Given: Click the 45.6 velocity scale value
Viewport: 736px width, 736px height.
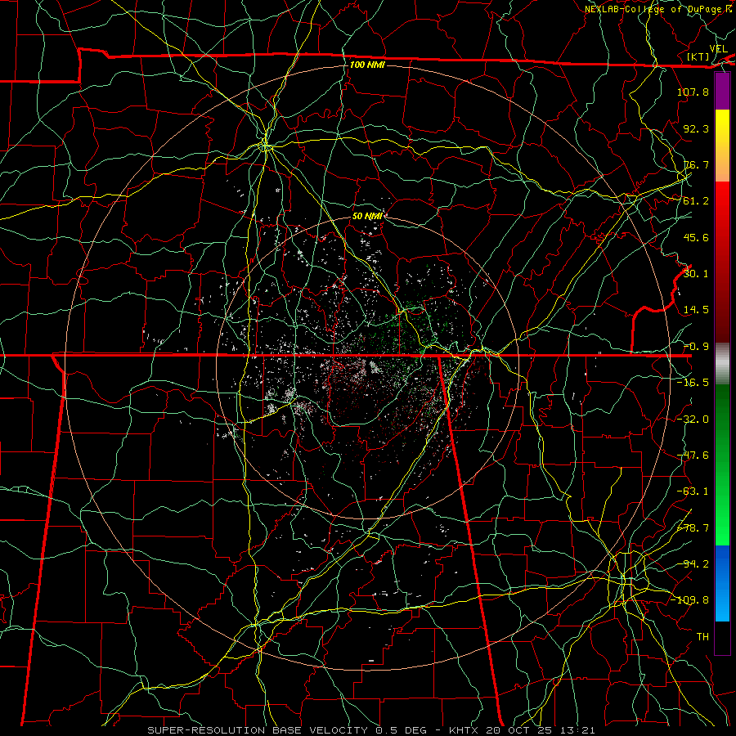Looking at the screenshot, I should (696, 237).
